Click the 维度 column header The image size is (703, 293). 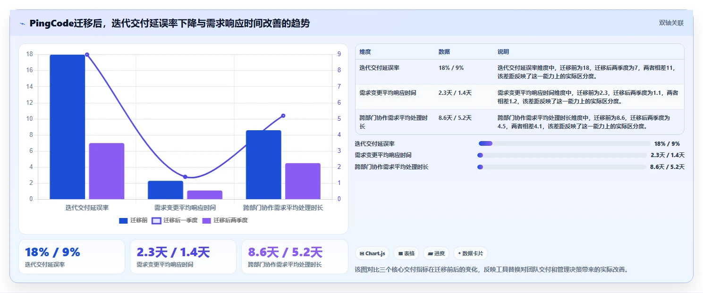coord(365,52)
